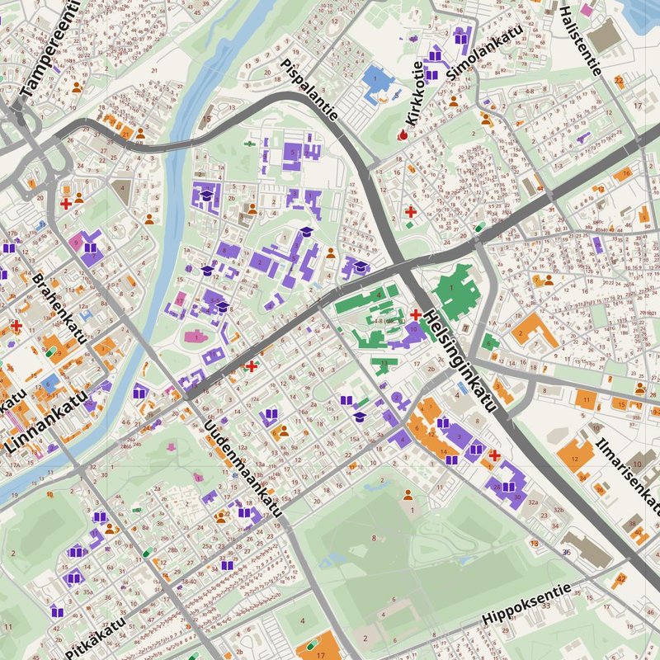Select person icon between Kirkkotie and Simolankatu labels
This screenshot has width=660, height=660.
click(453, 101)
